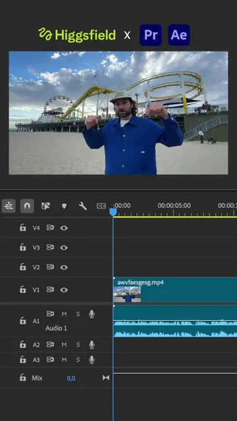This screenshot has width=237, height=421.
Task: Click the Mix track output icon
Action: point(106,378)
